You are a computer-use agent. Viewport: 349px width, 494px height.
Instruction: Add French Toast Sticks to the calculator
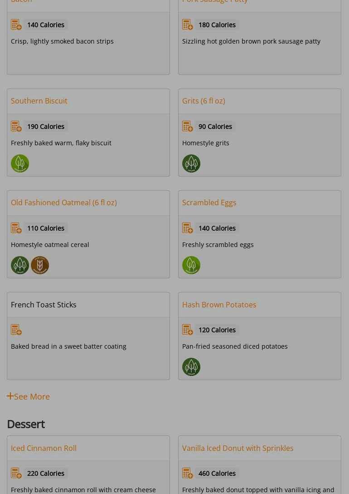click(16, 330)
